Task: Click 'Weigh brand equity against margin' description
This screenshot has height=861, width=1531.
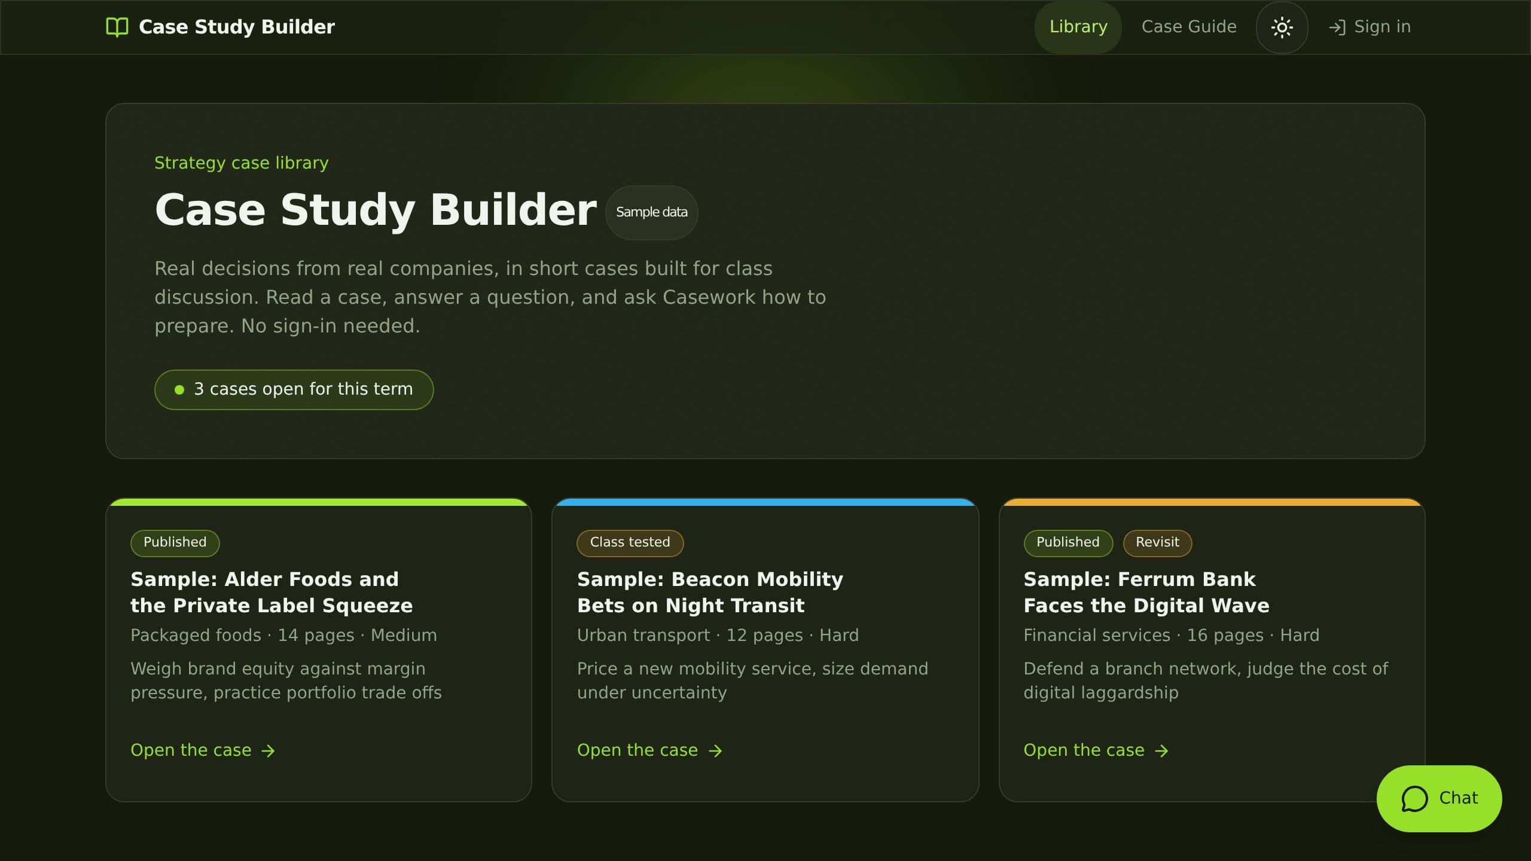Action: point(286,680)
